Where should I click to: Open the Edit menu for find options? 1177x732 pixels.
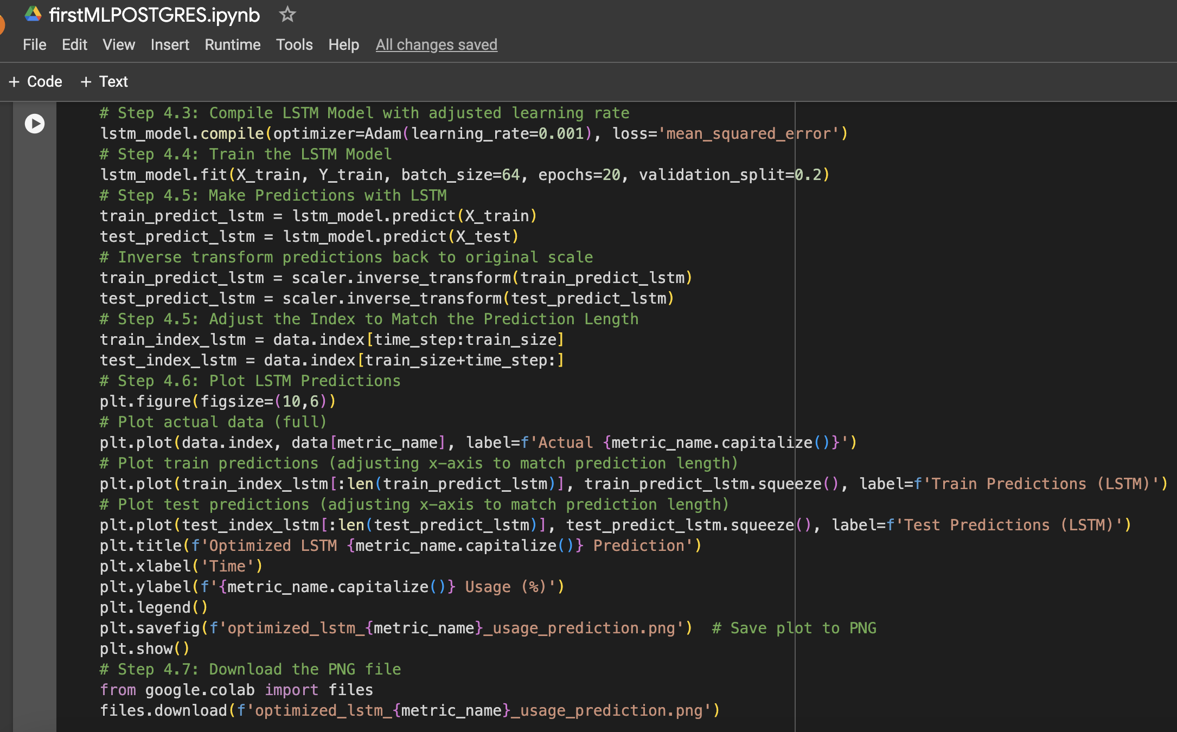[74, 45]
